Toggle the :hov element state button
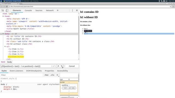The height and width of the screenshot is (98, 175). [x=46, y=75]
